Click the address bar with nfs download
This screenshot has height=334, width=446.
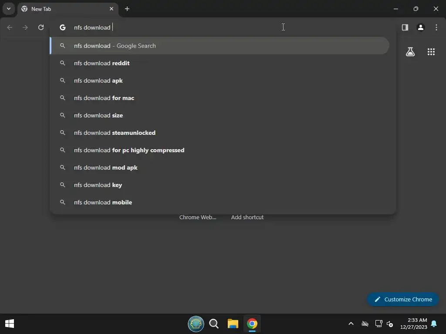point(223,27)
